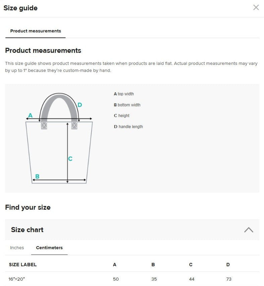The height and width of the screenshot is (286, 264).
Task: Click the X icon in the header
Action: tap(256, 7)
